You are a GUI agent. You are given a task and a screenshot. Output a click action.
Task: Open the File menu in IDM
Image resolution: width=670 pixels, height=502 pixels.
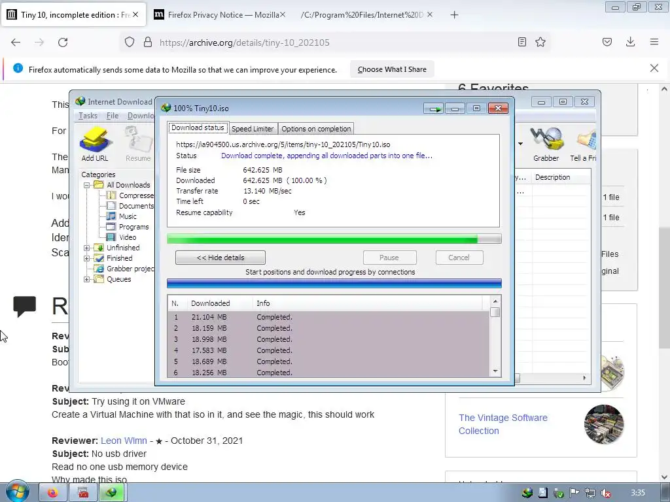coord(113,116)
